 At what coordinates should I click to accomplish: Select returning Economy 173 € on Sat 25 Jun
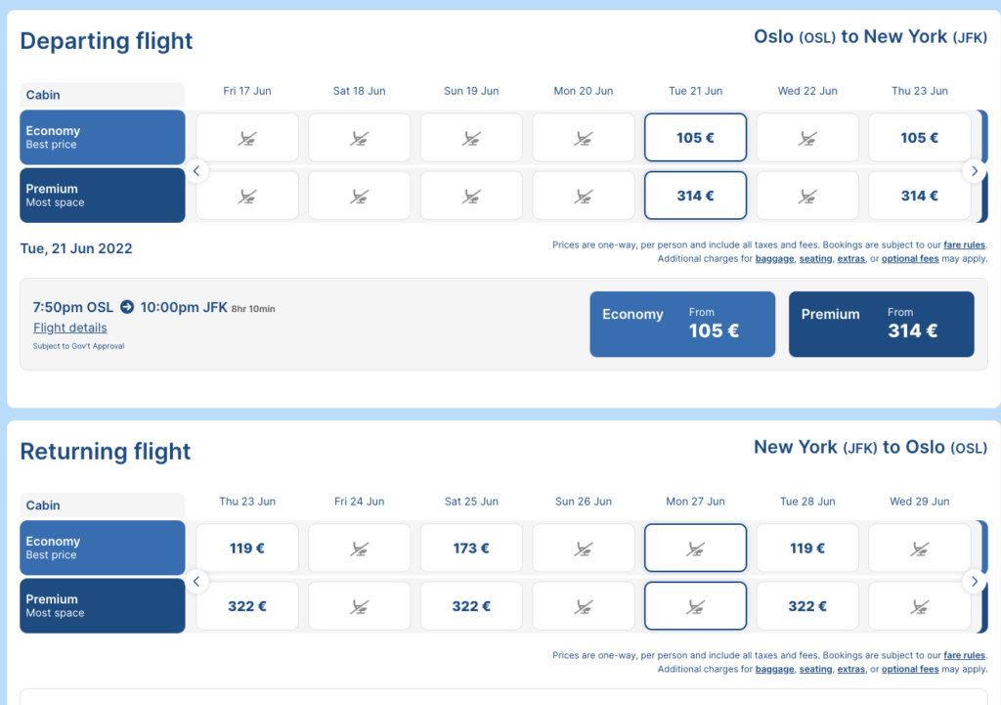pyautogui.click(x=471, y=548)
